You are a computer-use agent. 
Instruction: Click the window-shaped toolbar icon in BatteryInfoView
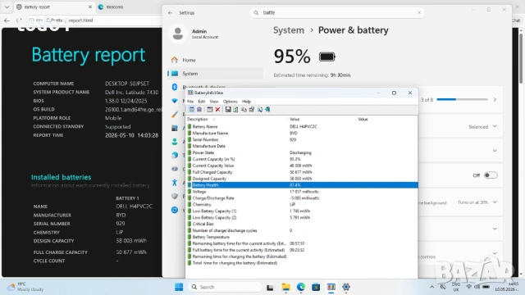point(210,109)
